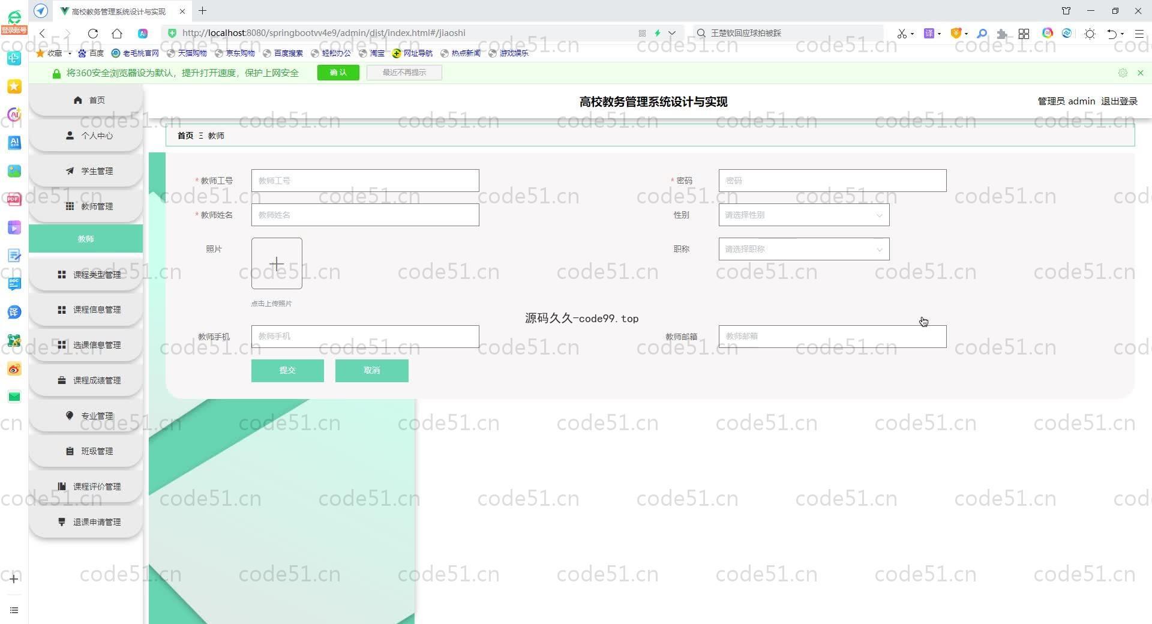Confirm default browser with 确认 button
This screenshot has height=624, width=1152.
click(x=338, y=73)
